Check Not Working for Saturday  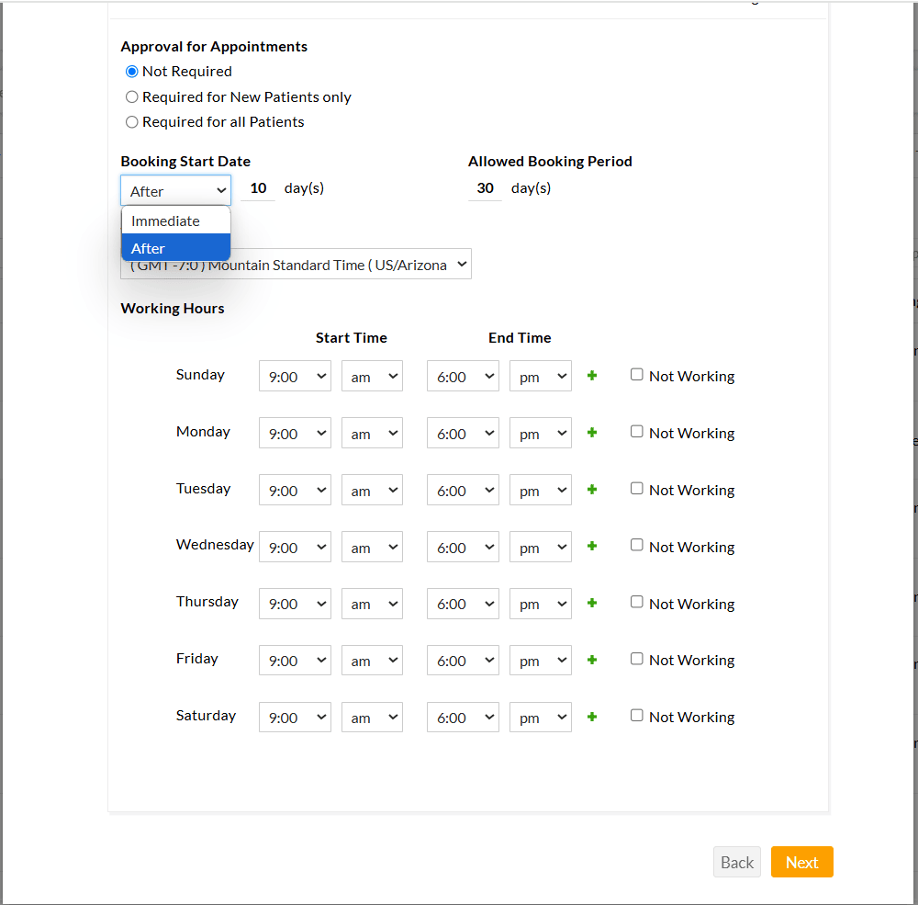pyautogui.click(x=637, y=716)
